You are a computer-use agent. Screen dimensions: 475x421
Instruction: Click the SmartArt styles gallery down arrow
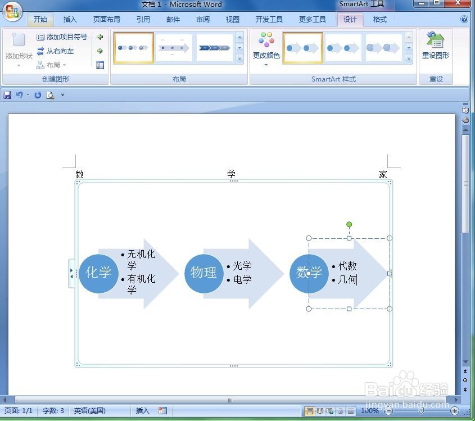coord(409,48)
